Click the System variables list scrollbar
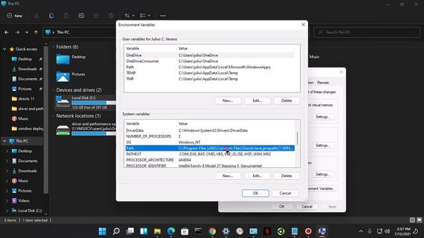Screen dimensions: 424x238 point(297,138)
